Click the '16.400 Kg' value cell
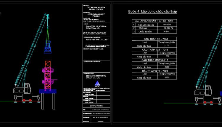Screen dimensions: 222x127 click(x=167, y=28)
